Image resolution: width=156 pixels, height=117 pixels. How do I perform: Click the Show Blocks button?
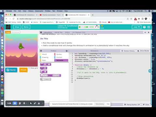(143, 51)
